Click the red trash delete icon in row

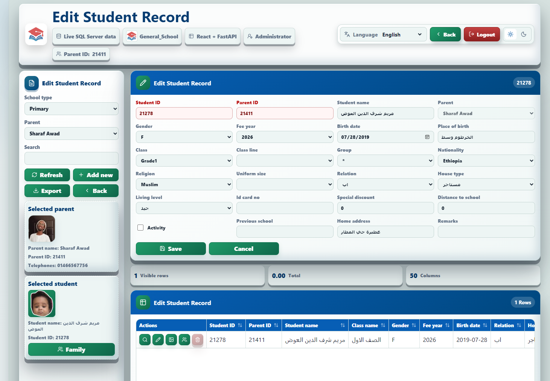[198, 340]
